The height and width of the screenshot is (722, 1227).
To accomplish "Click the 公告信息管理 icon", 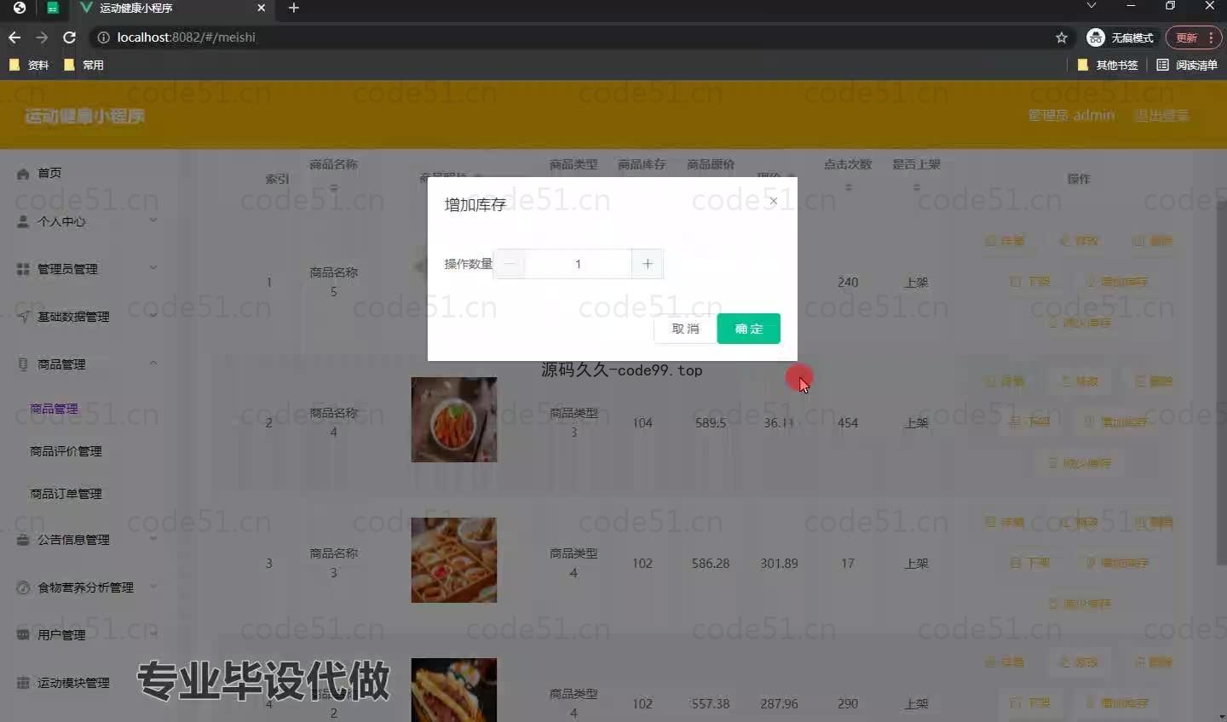I will [23, 540].
